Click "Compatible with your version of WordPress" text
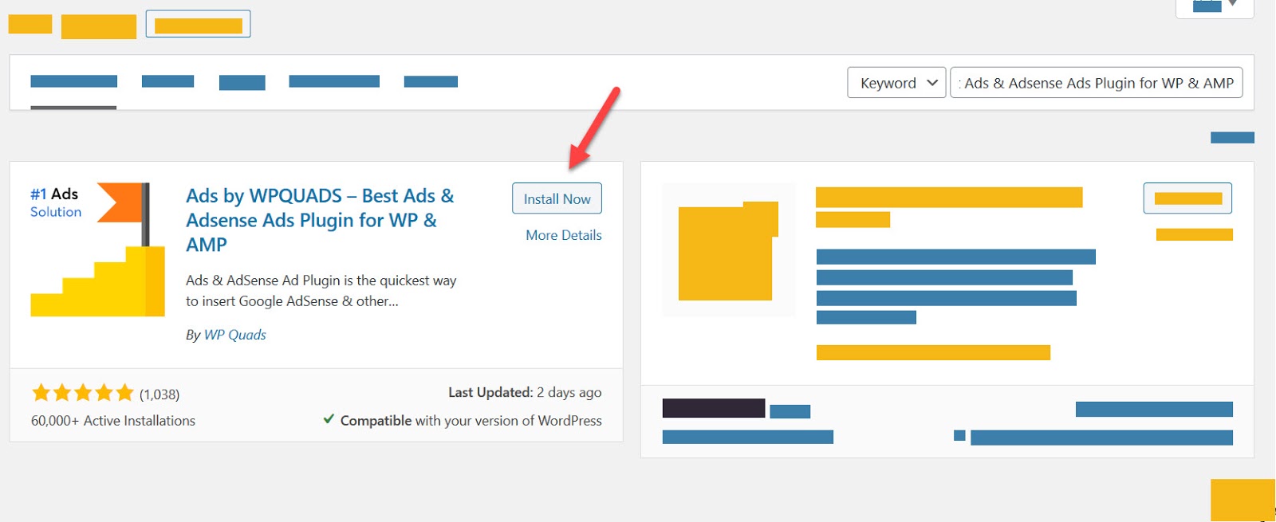1276x522 pixels. point(471,421)
